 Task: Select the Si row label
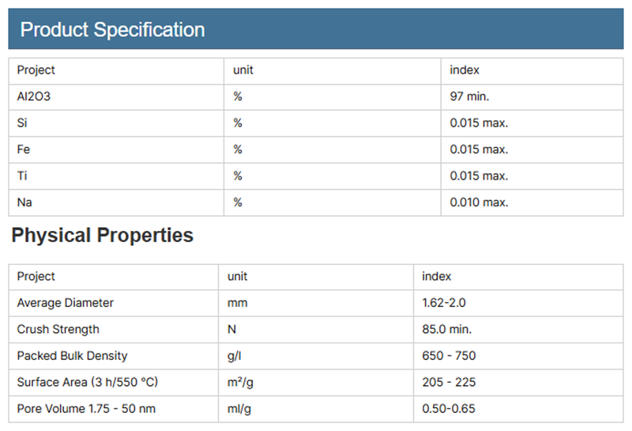coord(22,123)
